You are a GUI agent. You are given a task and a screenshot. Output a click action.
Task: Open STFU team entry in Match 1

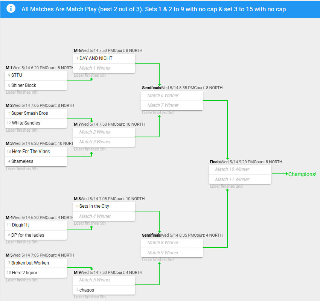click(x=36, y=76)
